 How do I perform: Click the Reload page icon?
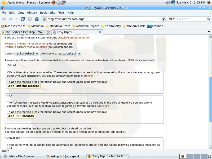tap(23, 19)
